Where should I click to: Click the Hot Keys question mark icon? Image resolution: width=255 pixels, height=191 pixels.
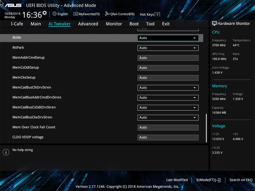[157, 15]
